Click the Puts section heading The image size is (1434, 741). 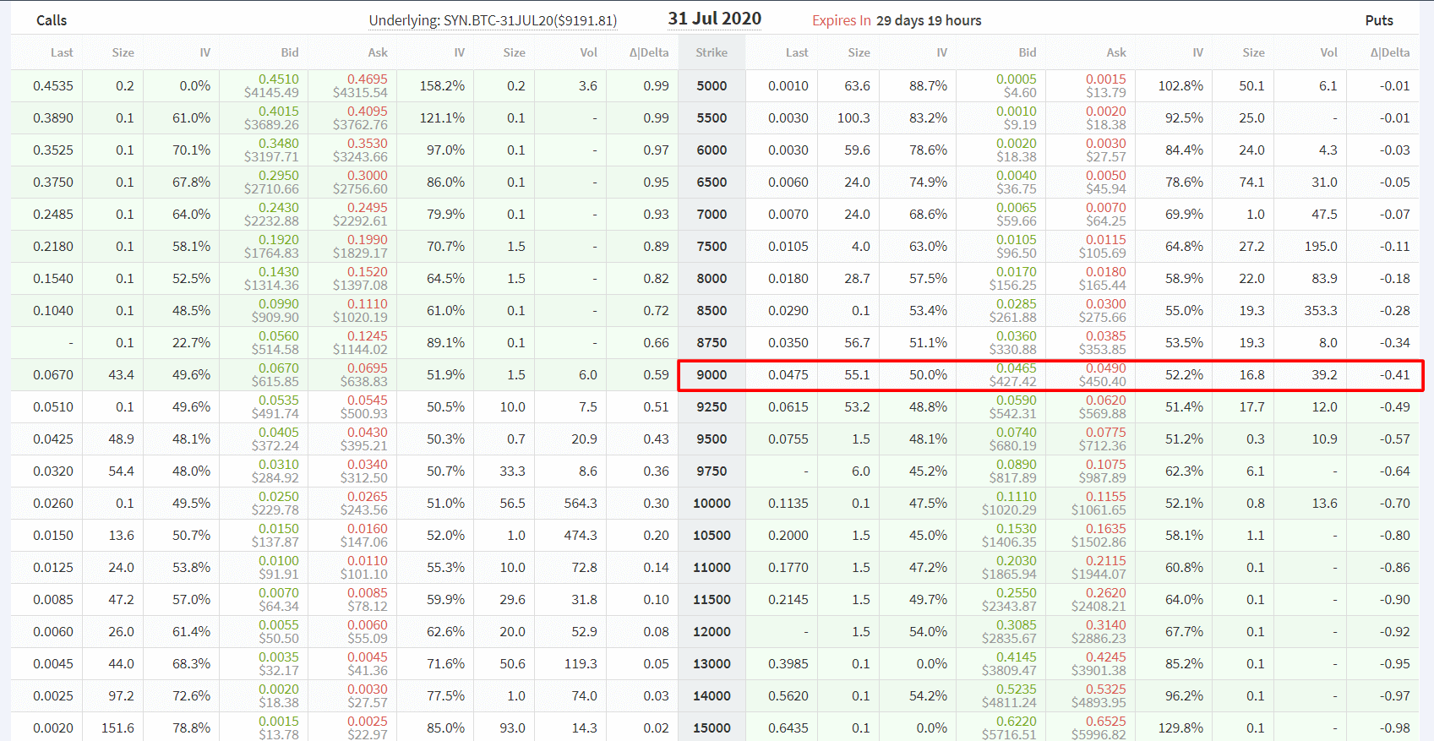coord(1379,20)
